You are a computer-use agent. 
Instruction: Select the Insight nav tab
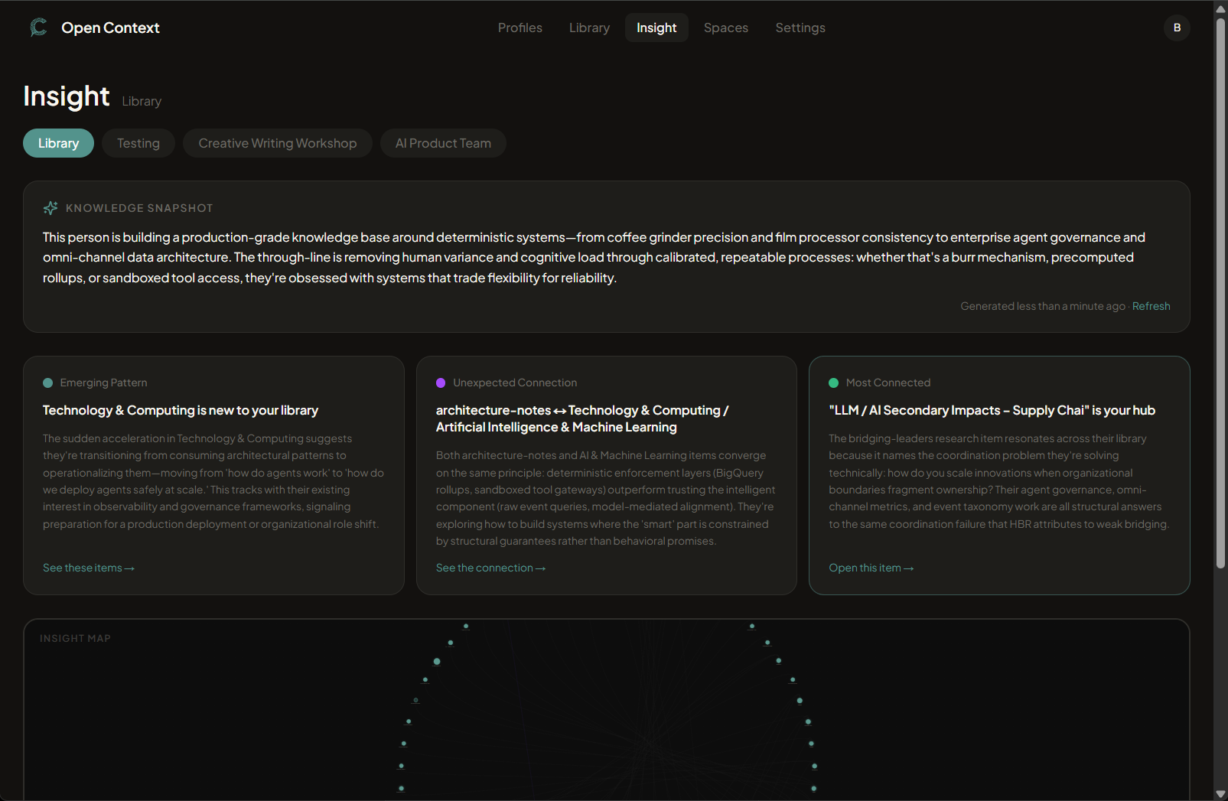656,28
